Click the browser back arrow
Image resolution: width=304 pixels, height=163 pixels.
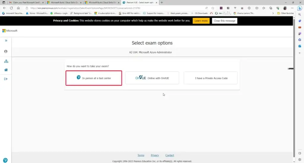(x=4, y=8)
